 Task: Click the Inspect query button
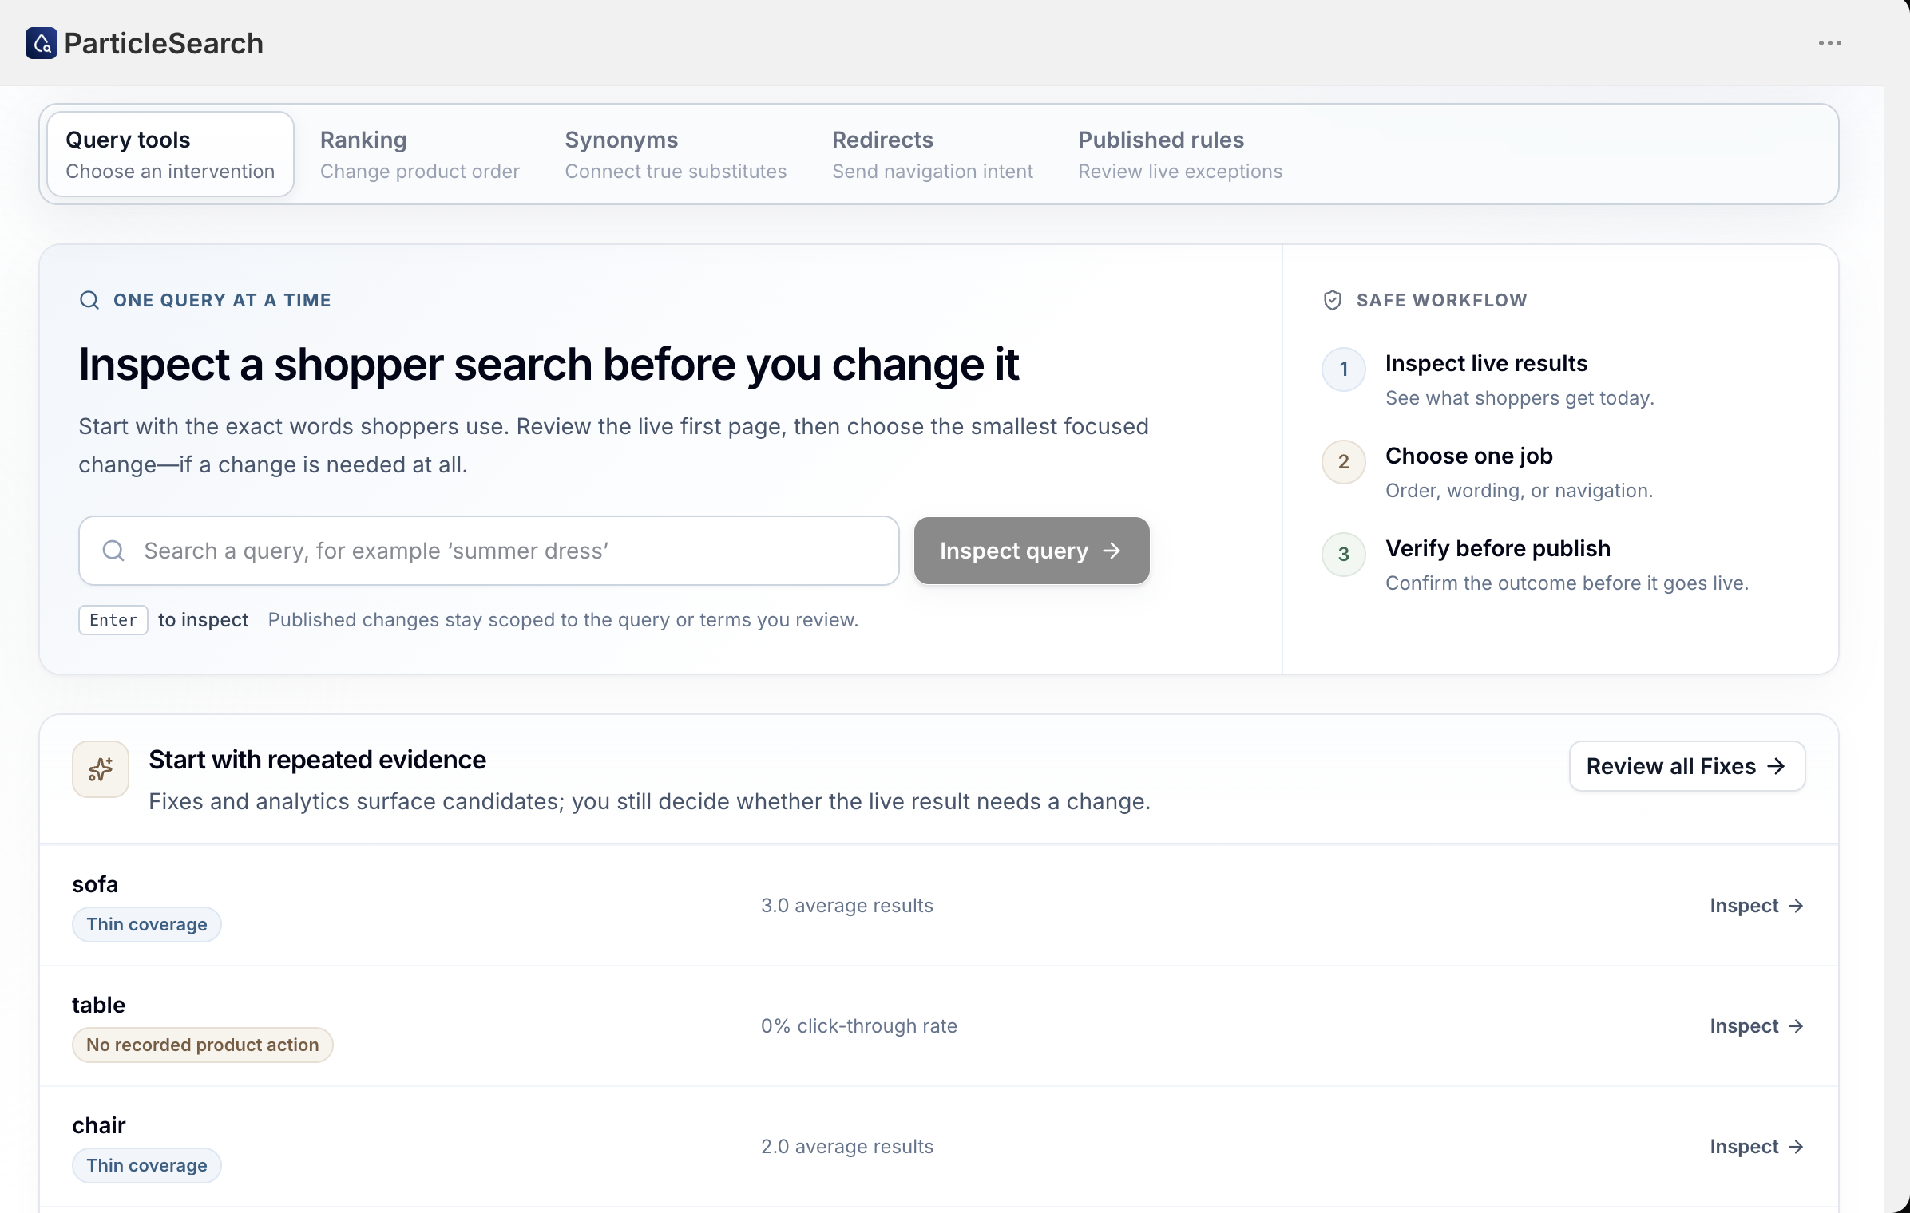pos(1032,551)
